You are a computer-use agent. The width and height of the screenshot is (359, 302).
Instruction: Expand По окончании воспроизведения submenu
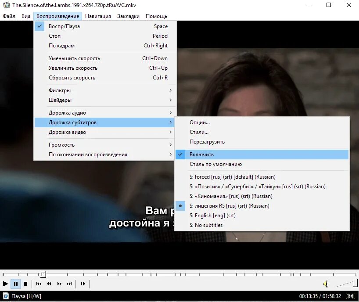point(104,155)
